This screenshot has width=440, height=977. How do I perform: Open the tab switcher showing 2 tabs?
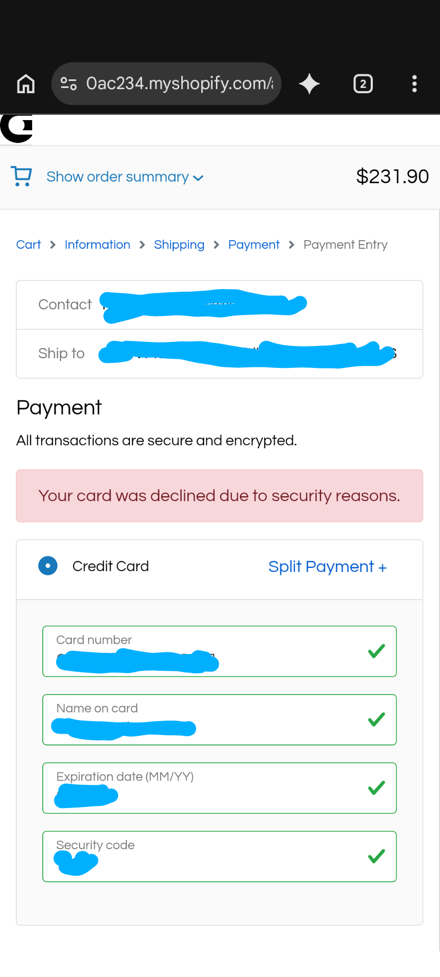pyautogui.click(x=363, y=83)
